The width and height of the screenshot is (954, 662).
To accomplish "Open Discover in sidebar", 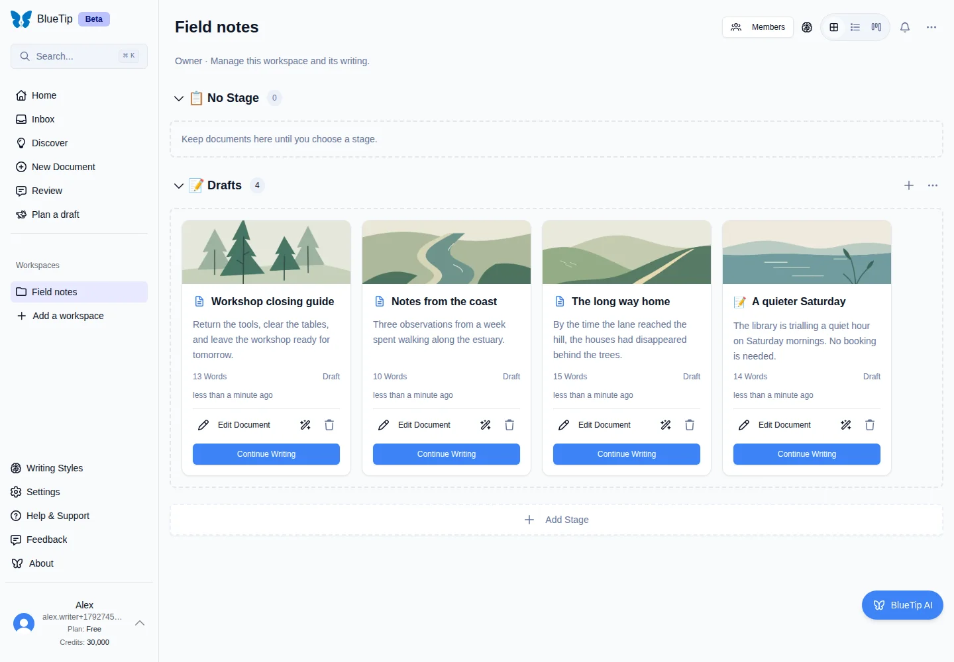I will (x=79, y=143).
